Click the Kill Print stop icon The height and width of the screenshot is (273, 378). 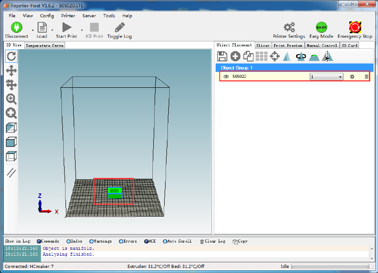pos(94,27)
